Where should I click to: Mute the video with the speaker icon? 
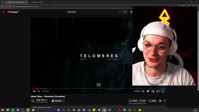tap(39, 91)
